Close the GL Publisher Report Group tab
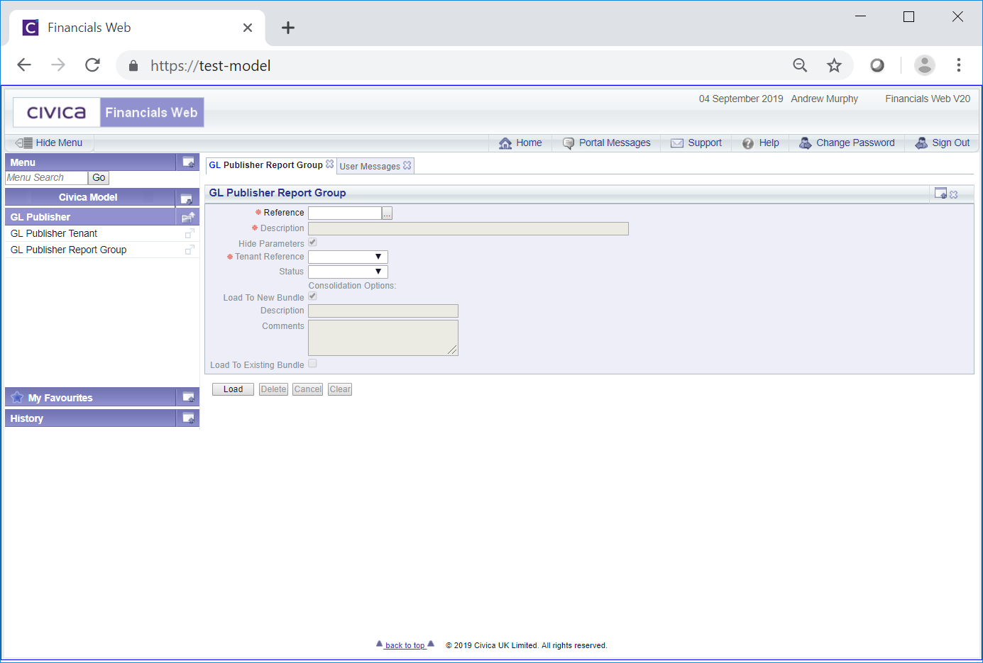The height and width of the screenshot is (663, 983). pos(329,164)
